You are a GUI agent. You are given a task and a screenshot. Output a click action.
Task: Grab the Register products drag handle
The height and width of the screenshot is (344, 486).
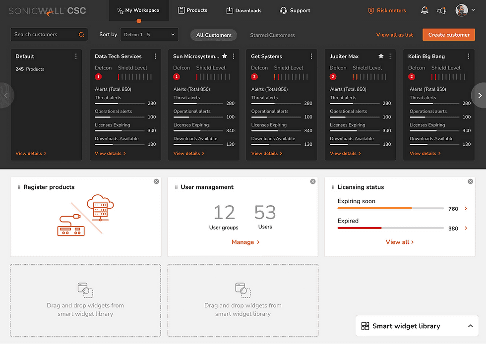19,187
